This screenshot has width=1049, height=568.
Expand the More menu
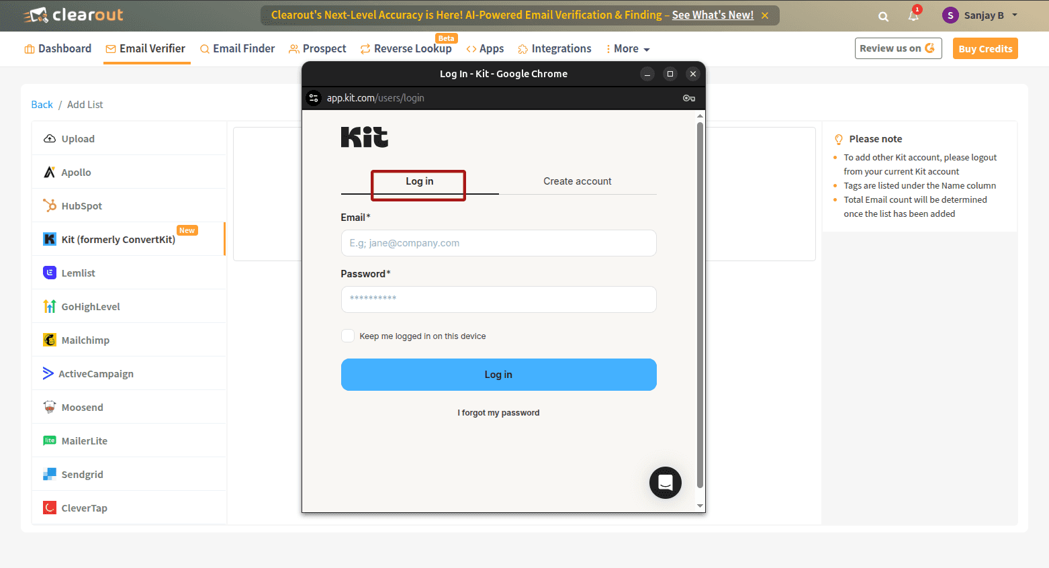[x=628, y=48]
